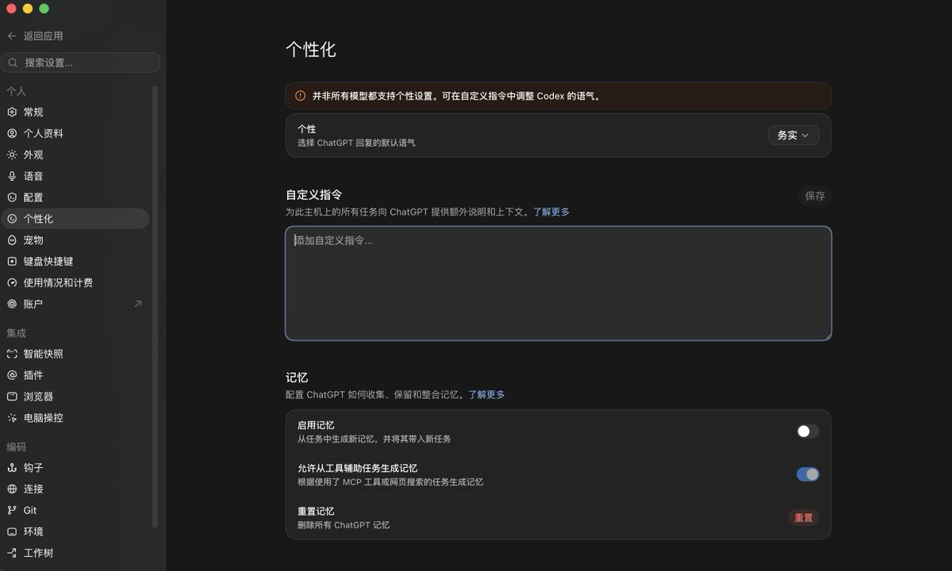Click the 电脑操控 cursor icon
The height and width of the screenshot is (571, 952).
[12, 418]
